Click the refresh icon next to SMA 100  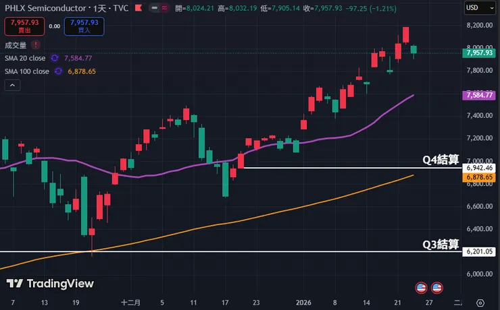click(x=58, y=71)
